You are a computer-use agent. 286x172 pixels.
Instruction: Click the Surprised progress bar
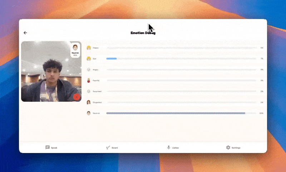click(182, 91)
